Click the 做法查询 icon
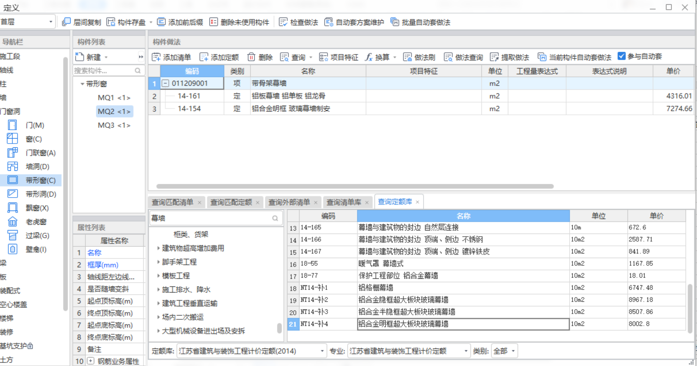The width and height of the screenshot is (697, 366). click(x=448, y=57)
